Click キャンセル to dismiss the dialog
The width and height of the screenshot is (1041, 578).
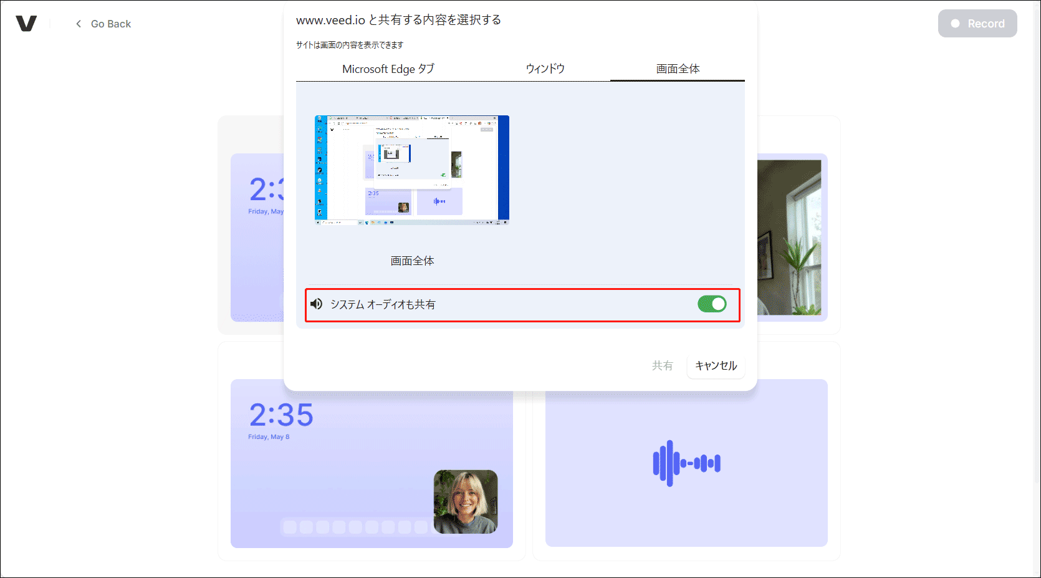pos(716,366)
